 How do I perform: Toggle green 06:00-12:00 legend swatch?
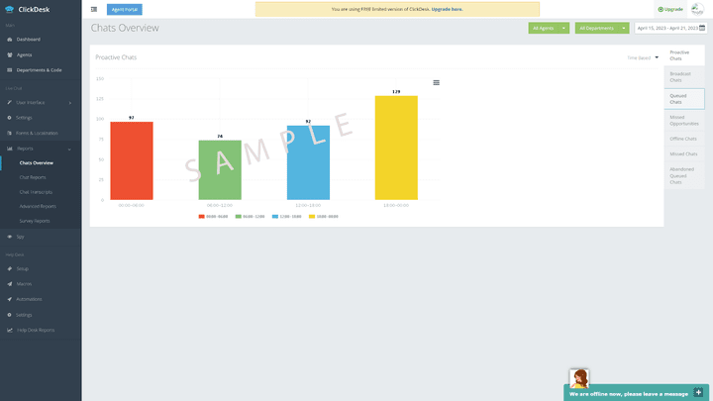point(239,217)
